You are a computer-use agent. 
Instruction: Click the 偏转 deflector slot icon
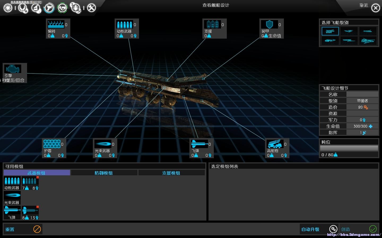pos(56,24)
